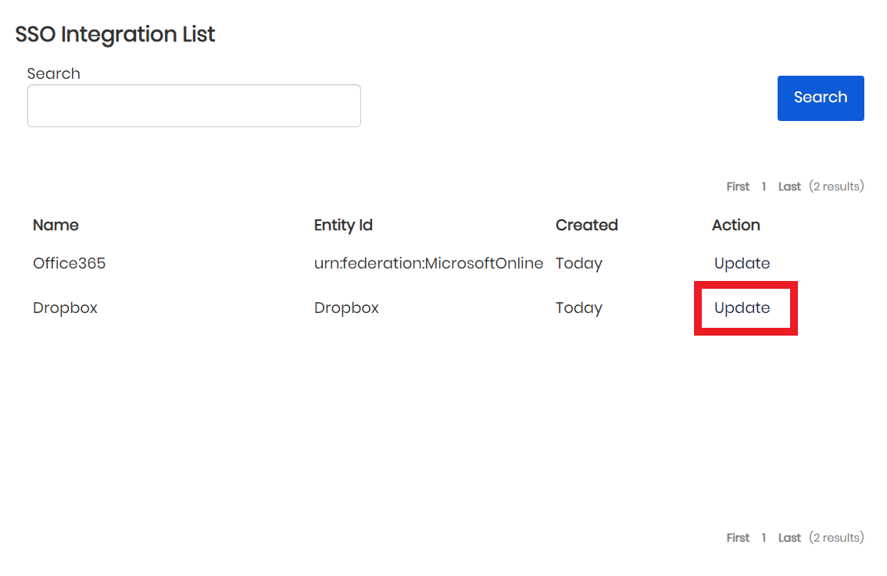Go to Last page in bottom pagination
The height and width of the screenshot is (576, 887).
point(789,538)
